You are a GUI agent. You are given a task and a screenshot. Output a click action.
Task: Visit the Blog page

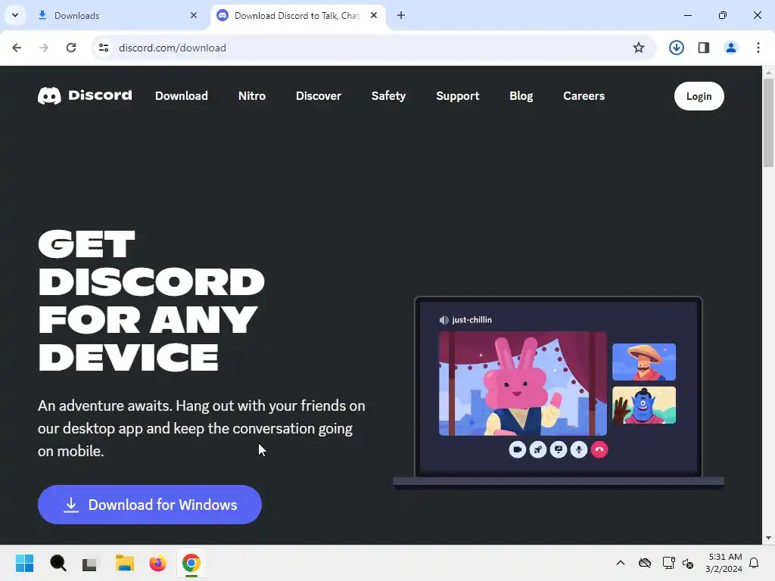[x=521, y=96]
